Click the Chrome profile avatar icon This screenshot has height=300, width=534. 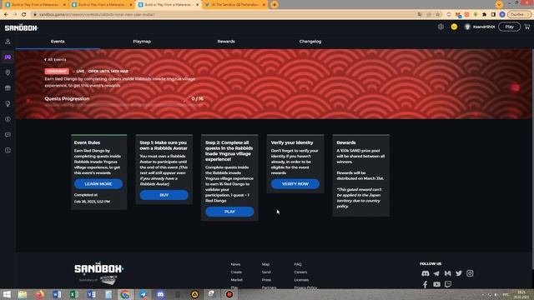(x=502, y=15)
